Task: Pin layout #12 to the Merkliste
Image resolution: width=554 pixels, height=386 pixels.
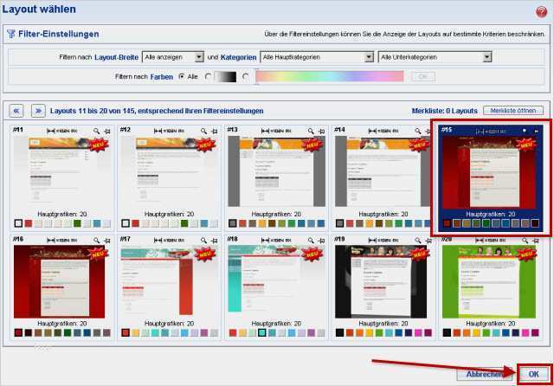Action: click(x=213, y=131)
